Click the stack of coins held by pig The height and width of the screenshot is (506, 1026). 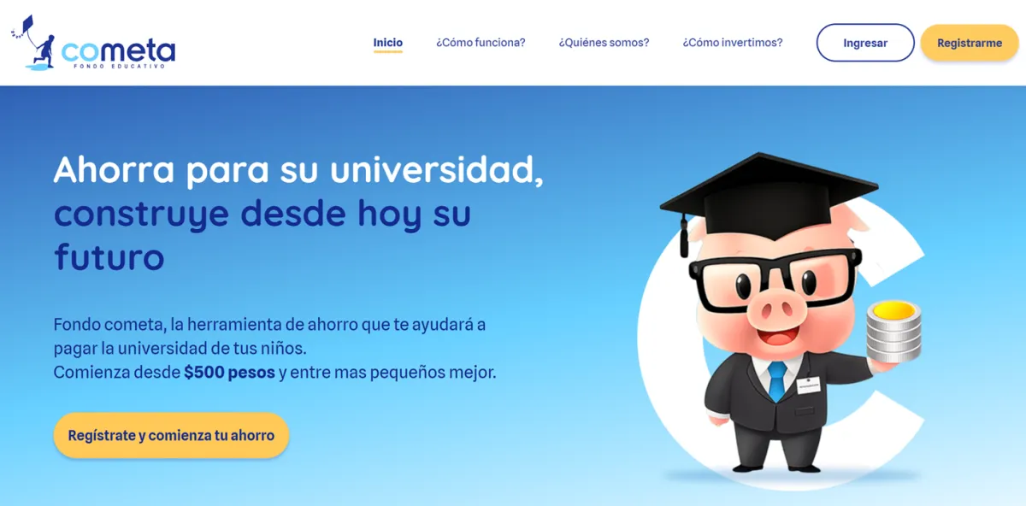click(893, 331)
